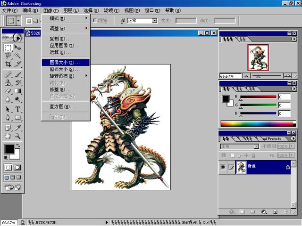This screenshot has width=302, height=226.
Task: Open the 滤镜 menu in menu bar
Action: click(x=112, y=10)
